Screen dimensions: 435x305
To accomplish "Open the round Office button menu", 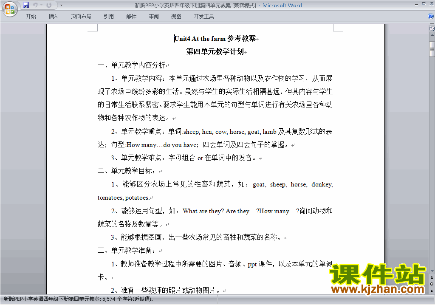I will (x=10, y=9).
